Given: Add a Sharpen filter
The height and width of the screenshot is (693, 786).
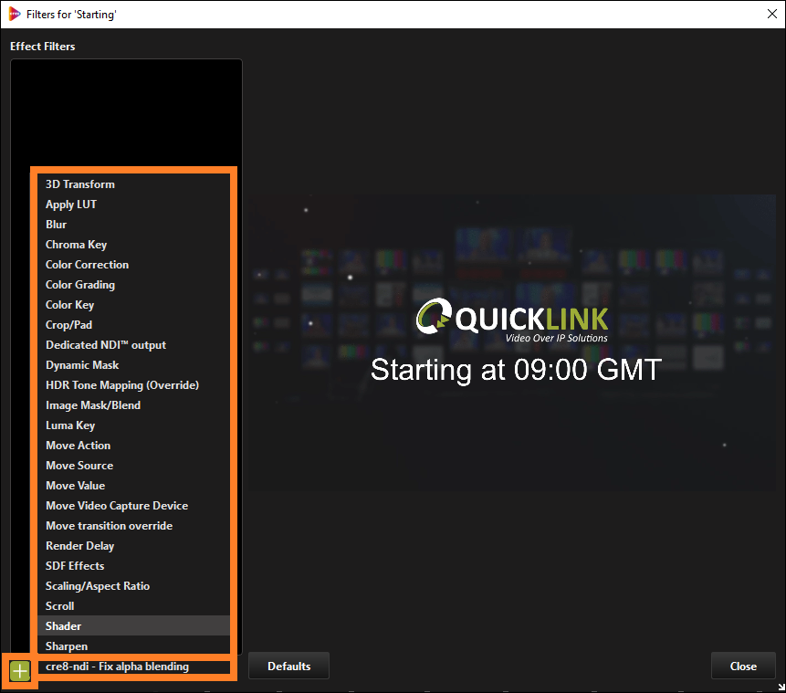Looking at the screenshot, I should point(133,646).
